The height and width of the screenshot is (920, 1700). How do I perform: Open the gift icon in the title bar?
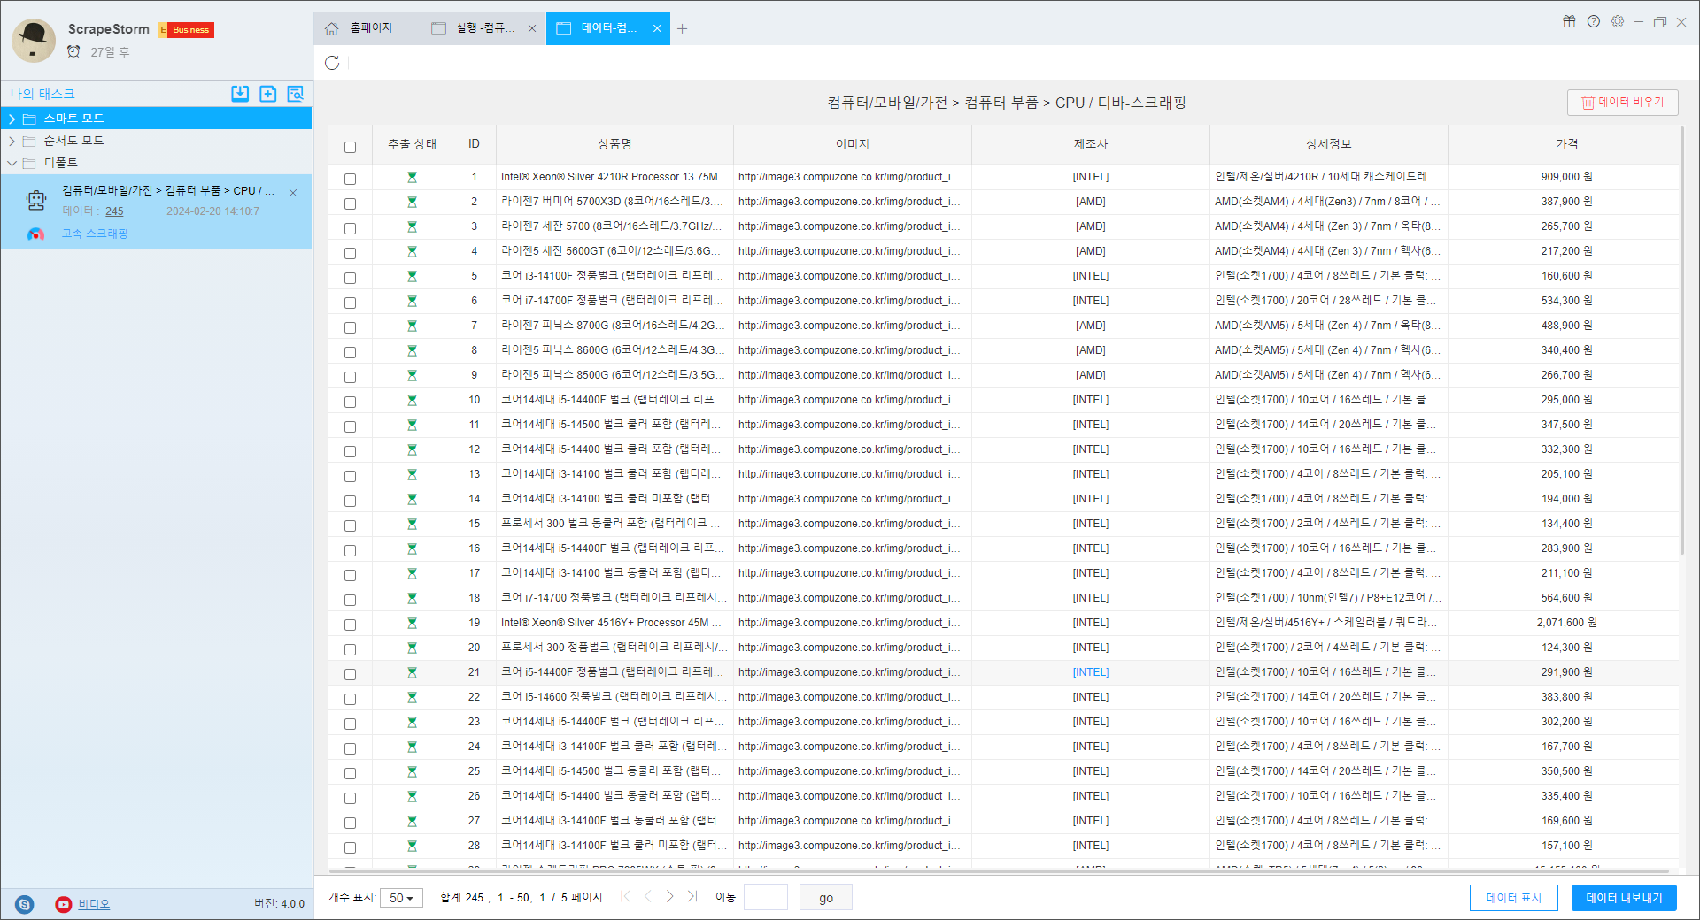click(x=1569, y=22)
